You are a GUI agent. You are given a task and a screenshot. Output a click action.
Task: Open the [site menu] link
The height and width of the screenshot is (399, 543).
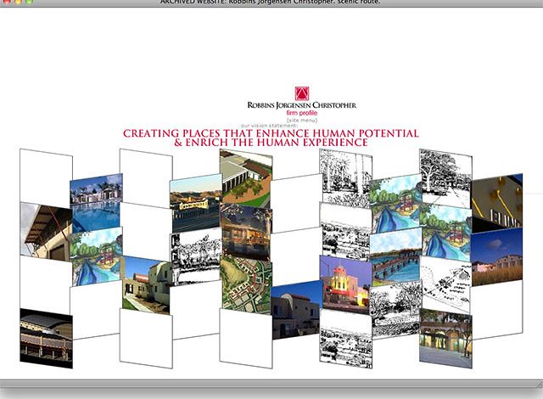(301, 120)
